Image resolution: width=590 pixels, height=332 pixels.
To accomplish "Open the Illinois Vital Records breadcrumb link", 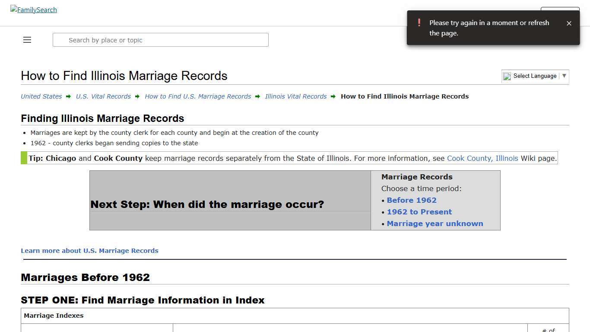I will coord(295,96).
